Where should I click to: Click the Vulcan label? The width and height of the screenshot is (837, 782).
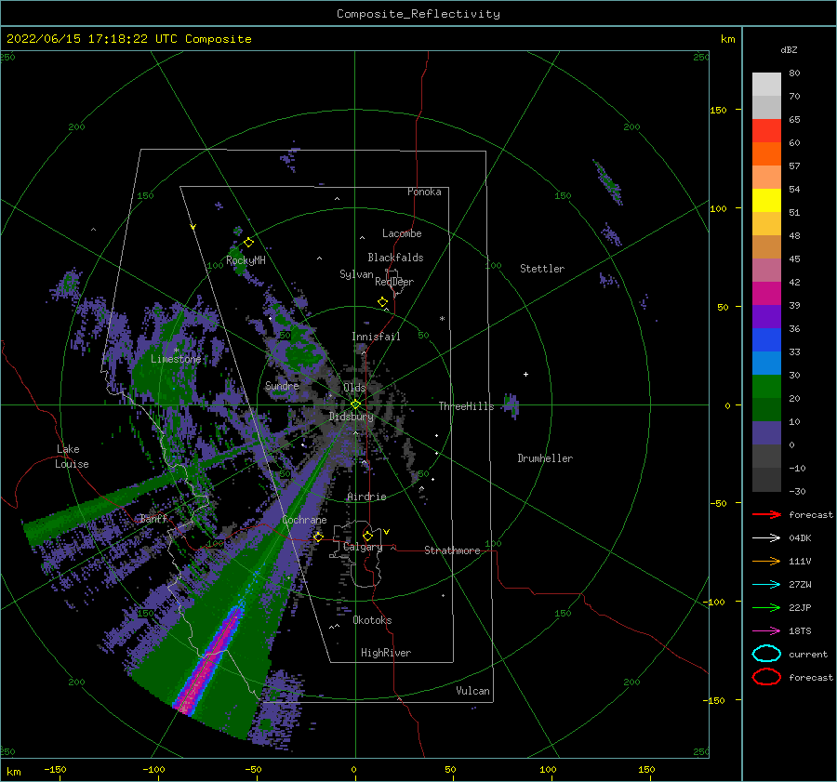[472, 691]
